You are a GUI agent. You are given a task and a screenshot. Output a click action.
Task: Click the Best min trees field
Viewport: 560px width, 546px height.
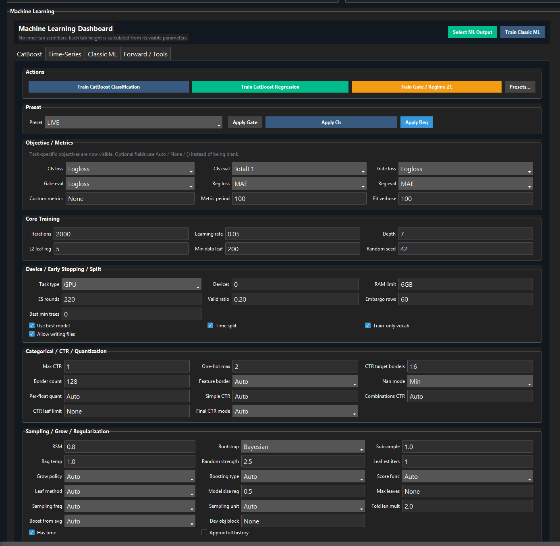tap(131, 314)
